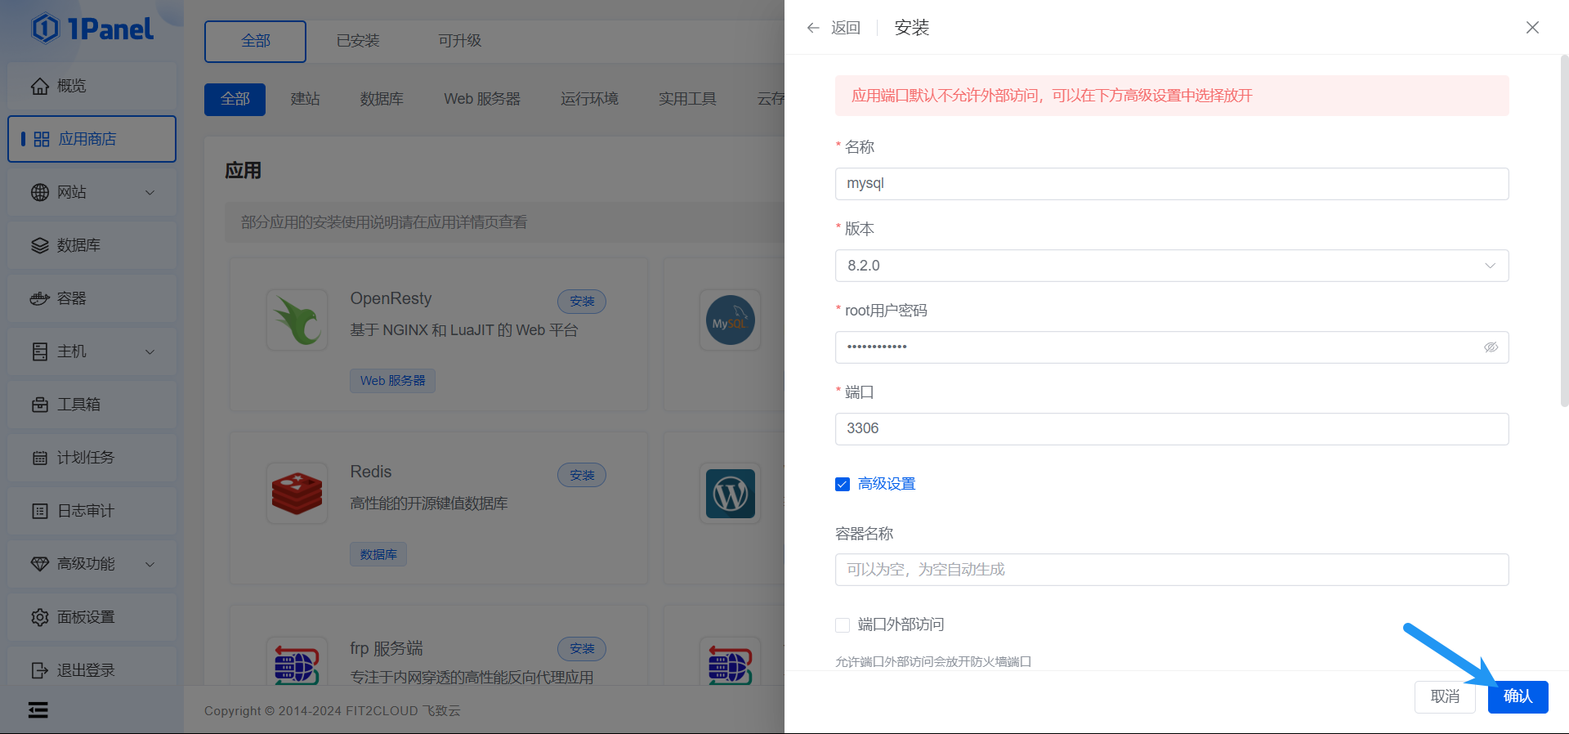
Task: Uncheck the 高级设置 checkbox
Action: click(x=843, y=484)
